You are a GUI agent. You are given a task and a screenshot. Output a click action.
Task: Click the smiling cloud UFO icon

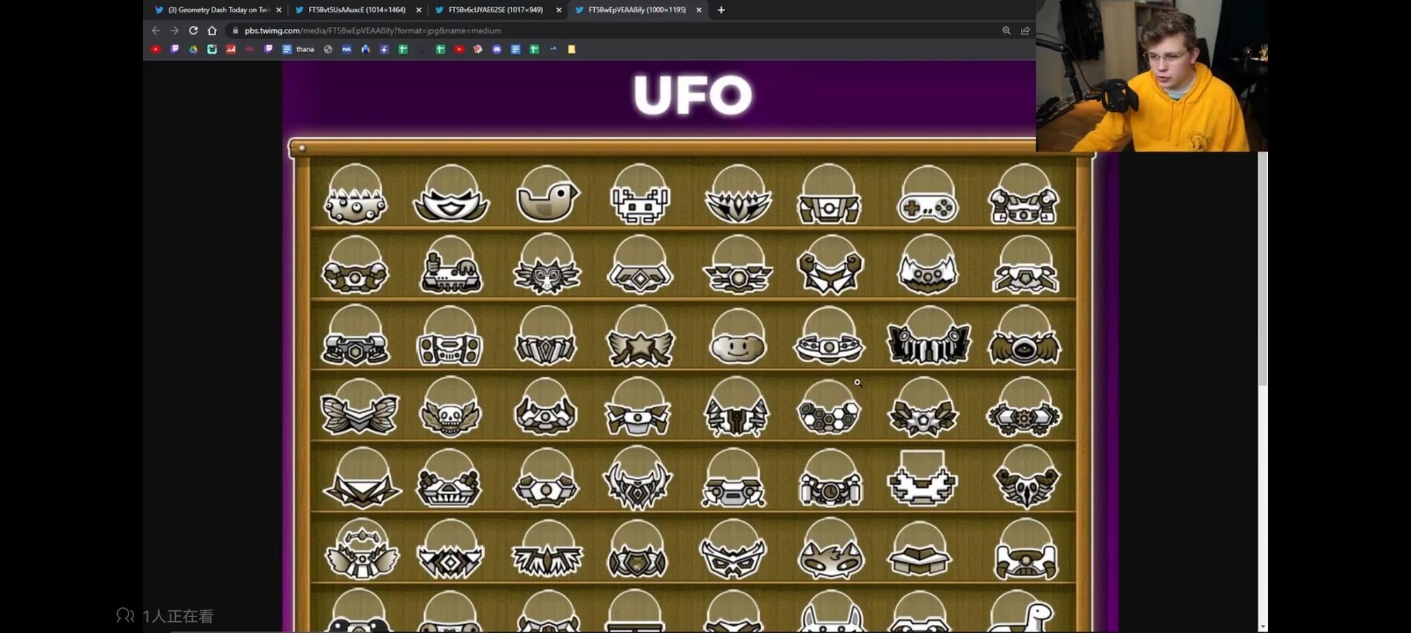737,336
